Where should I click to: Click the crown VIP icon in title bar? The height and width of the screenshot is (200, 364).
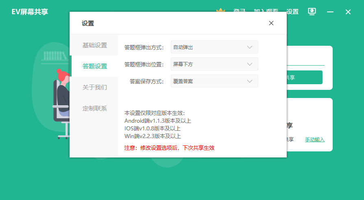[x=220, y=10]
